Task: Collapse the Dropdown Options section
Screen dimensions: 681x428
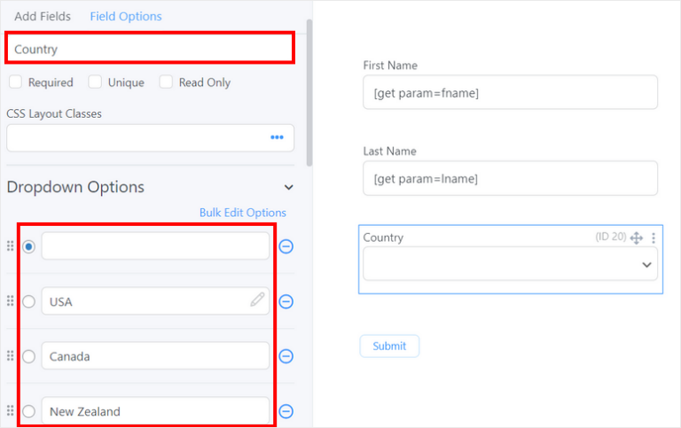Action: [288, 187]
